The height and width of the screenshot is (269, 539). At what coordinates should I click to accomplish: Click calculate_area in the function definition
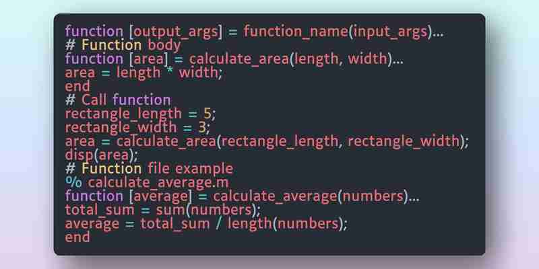(x=239, y=59)
